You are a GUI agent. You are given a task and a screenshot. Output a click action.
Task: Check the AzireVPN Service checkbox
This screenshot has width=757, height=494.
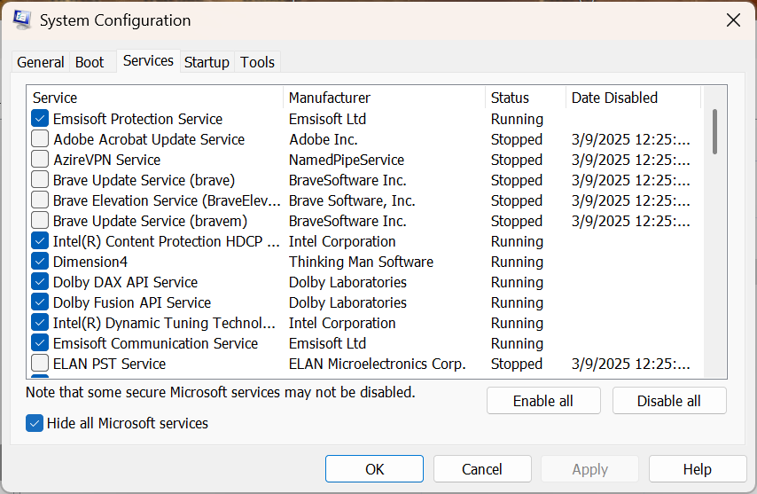pos(40,159)
